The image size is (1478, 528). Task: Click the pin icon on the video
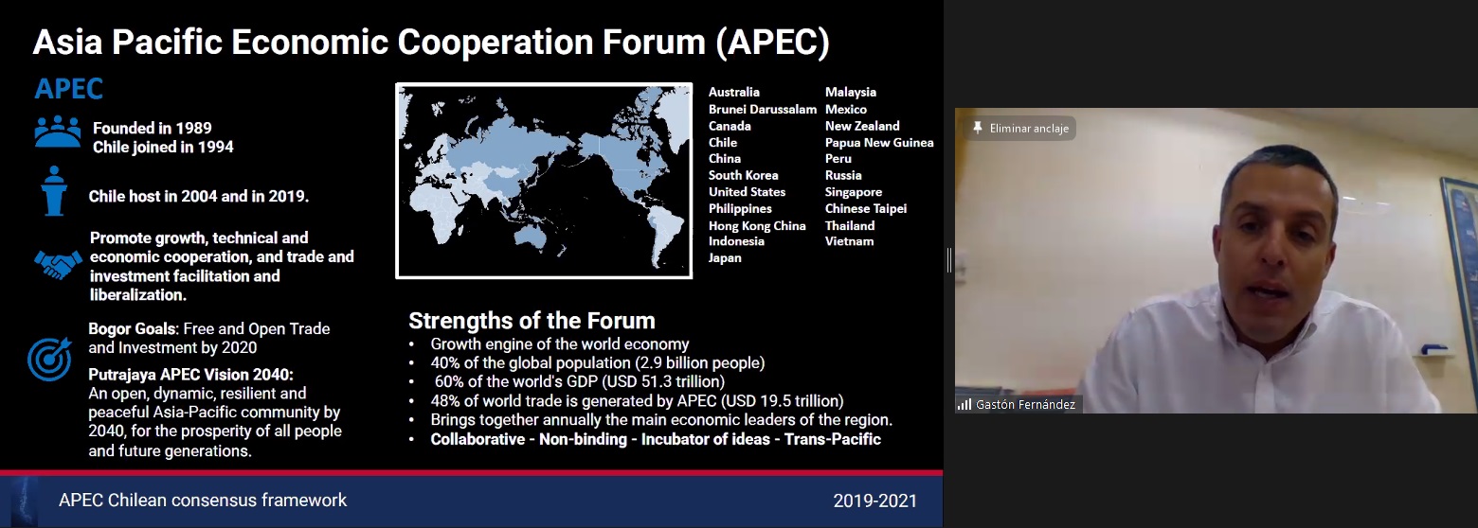pyautogui.click(x=976, y=128)
